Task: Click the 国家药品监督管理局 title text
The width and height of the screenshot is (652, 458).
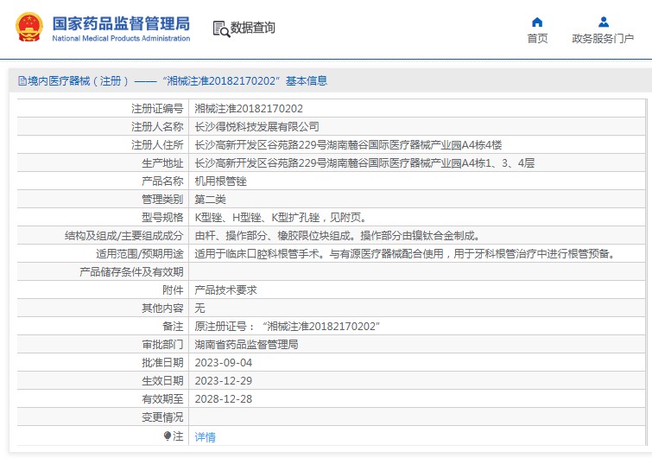Action: coord(121,23)
